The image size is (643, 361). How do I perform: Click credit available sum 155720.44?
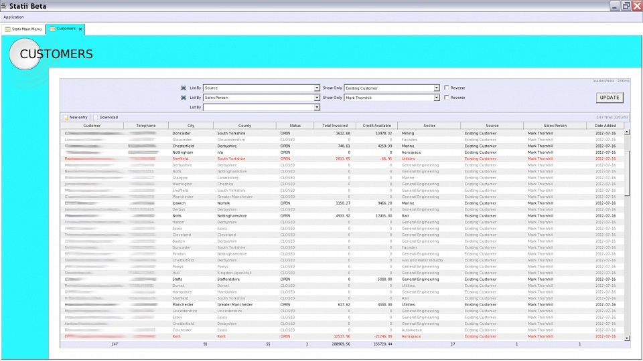[383, 344]
